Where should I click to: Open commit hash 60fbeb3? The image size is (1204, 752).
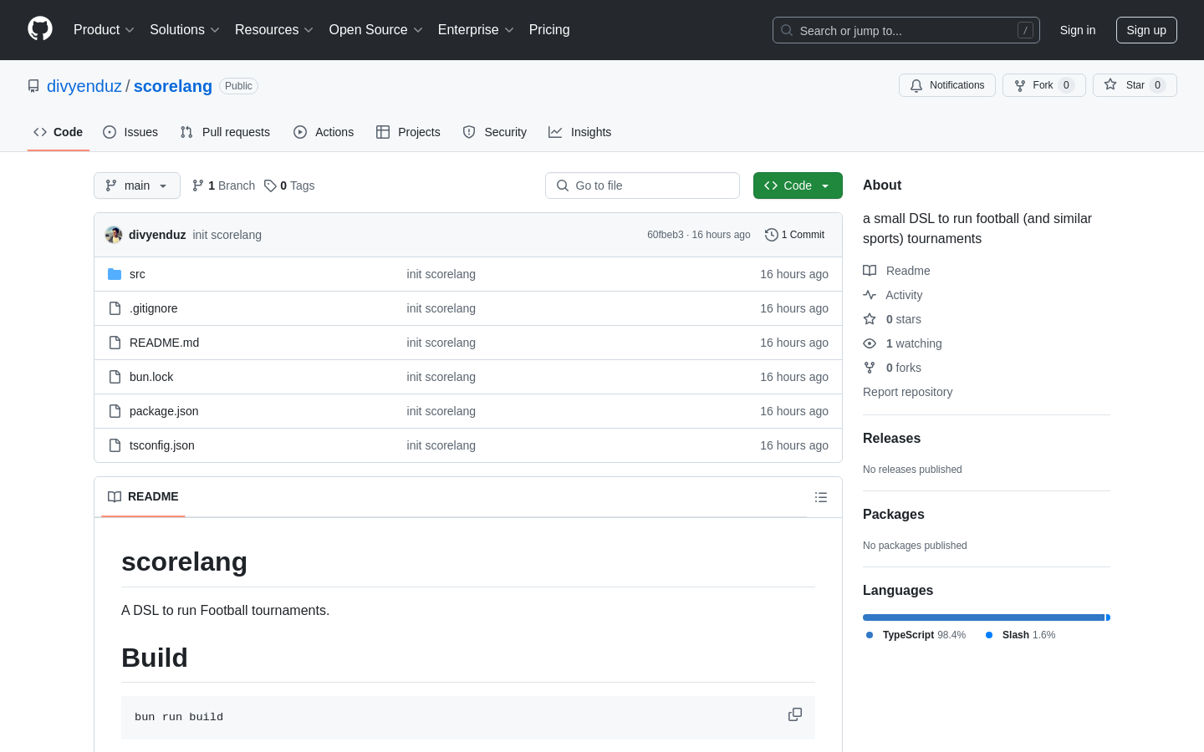click(666, 235)
